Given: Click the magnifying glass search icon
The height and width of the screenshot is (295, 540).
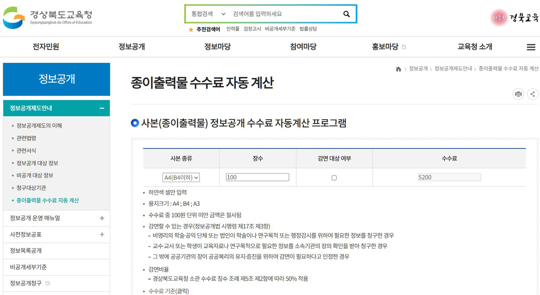Looking at the screenshot, I should tap(346, 14).
